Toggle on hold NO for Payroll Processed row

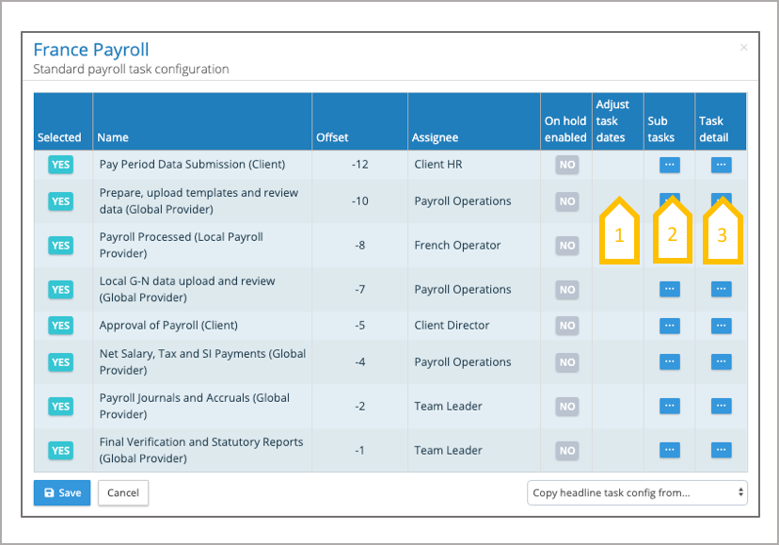click(x=566, y=246)
